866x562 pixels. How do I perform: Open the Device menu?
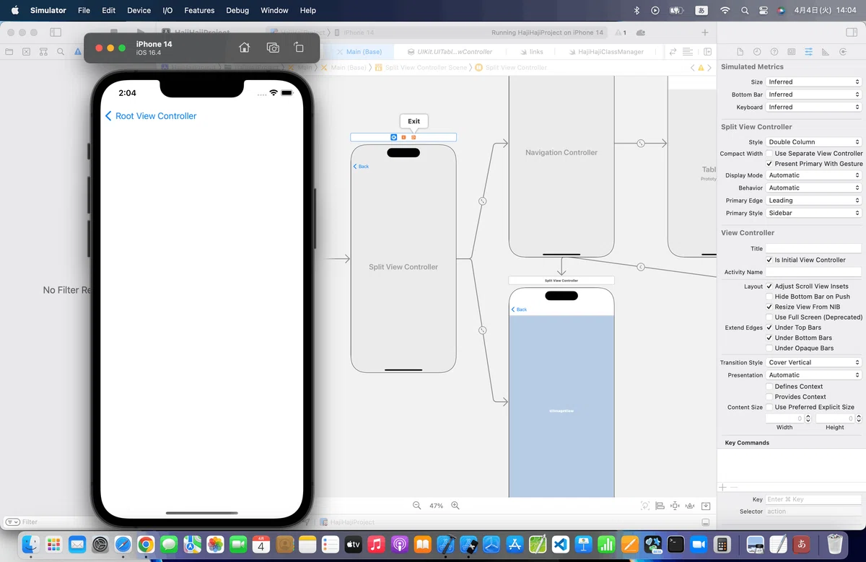[x=139, y=10]
